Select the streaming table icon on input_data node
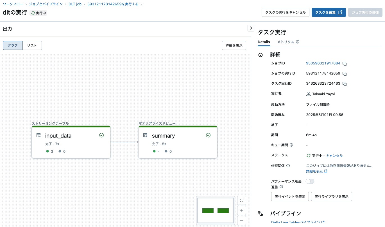The height and width of the screenshot is (227, 385). (x=39, y=135)
